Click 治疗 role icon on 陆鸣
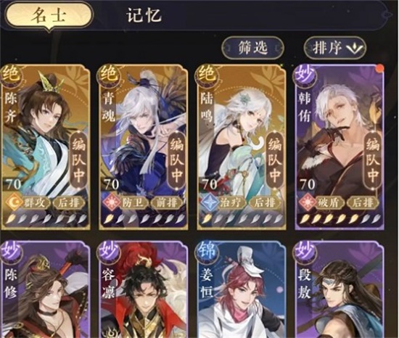This screenshot has height=338, width=399. 209,202
